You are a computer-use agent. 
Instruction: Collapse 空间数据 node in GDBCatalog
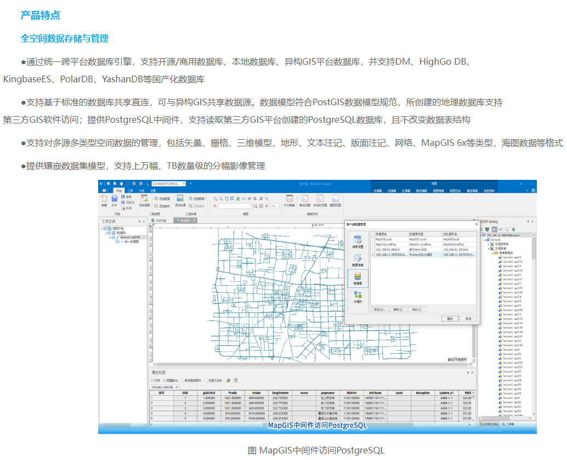(x=488, y=248)
